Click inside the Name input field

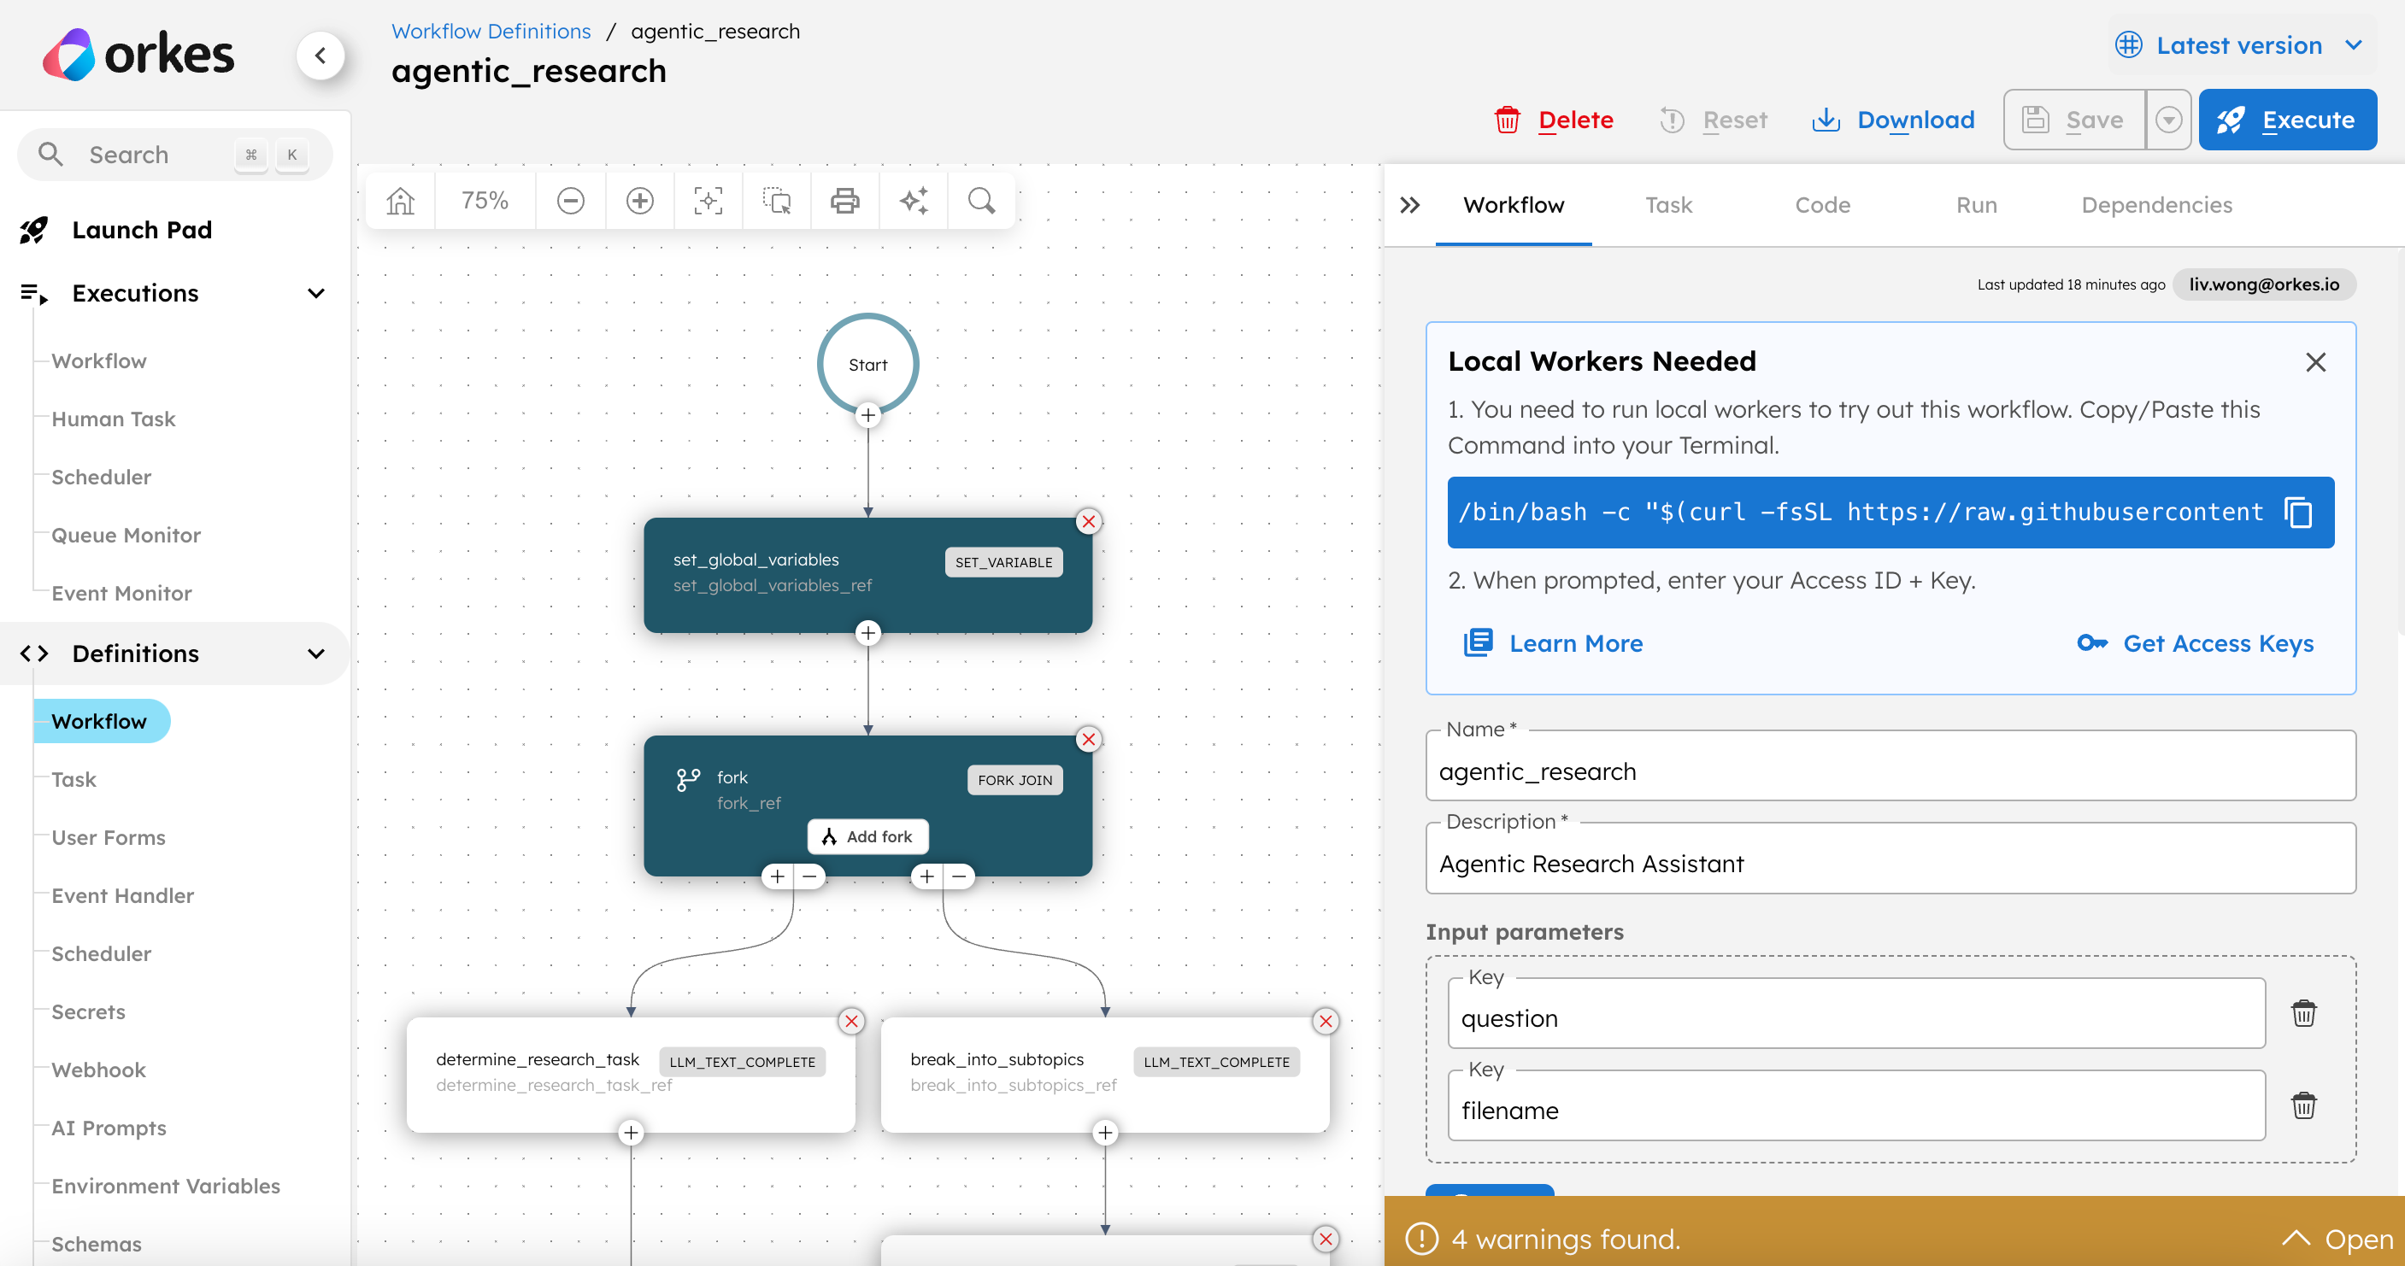[x=1890, y=771]
